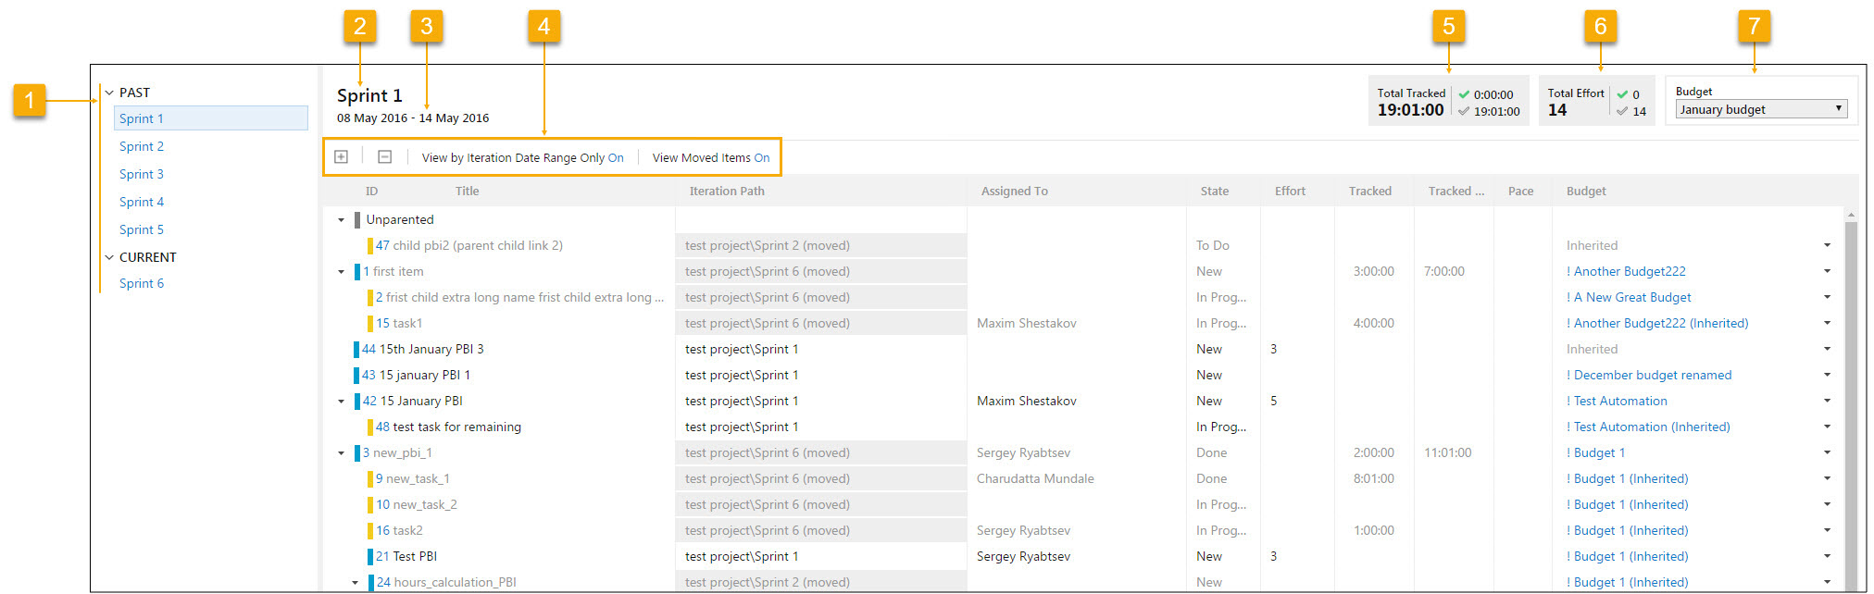Toggle the View Moved Items option
The image size is (1874, 594).
tap(711, 158)
